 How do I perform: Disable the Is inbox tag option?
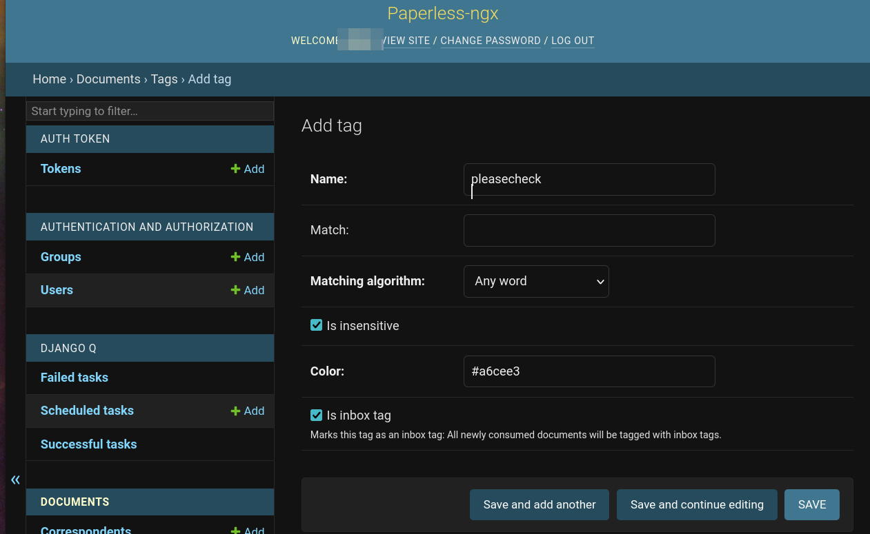point(316,415)
